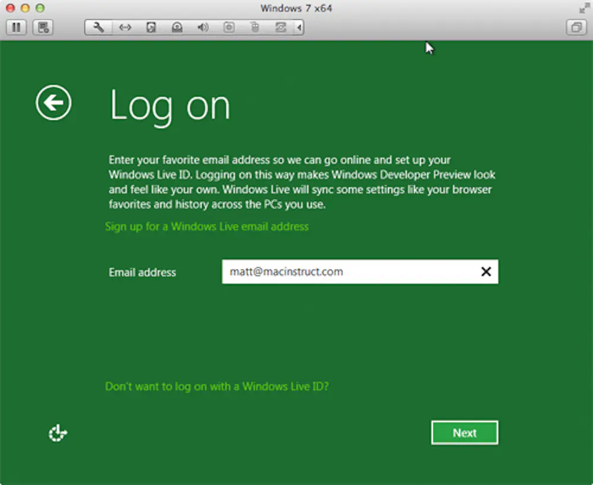Open virtual machine settings wrench icon
The image size is (593, 485).
coord(98,27)
